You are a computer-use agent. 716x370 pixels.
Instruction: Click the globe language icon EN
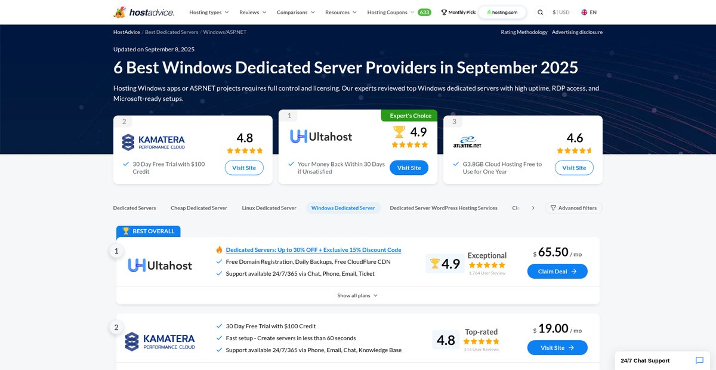584,12
